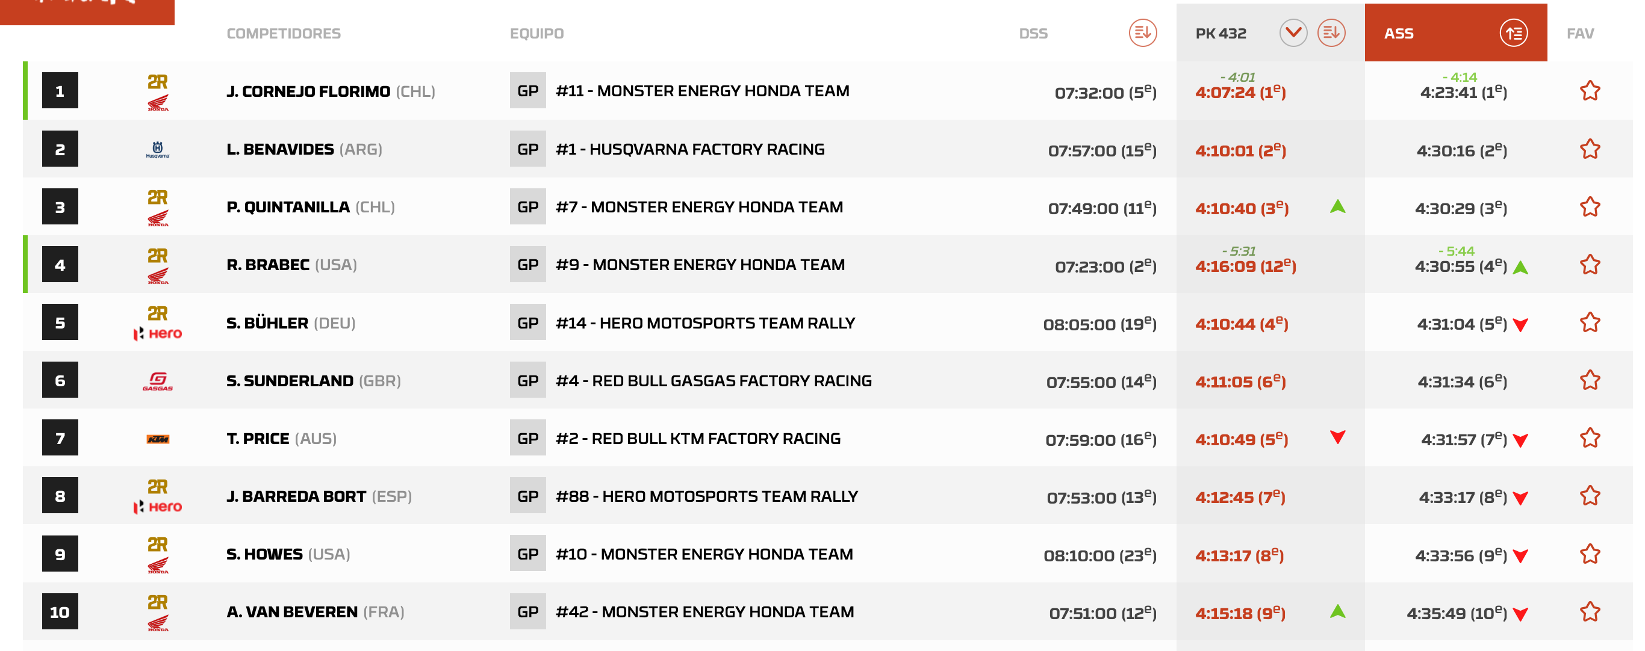This screenshot has height=651, width=1645.
Task: Mark T. Price as favorite
Action: click(1590, 438)
